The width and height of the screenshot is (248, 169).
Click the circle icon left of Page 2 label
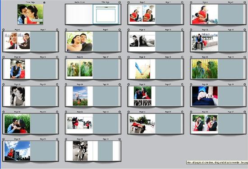129,2
